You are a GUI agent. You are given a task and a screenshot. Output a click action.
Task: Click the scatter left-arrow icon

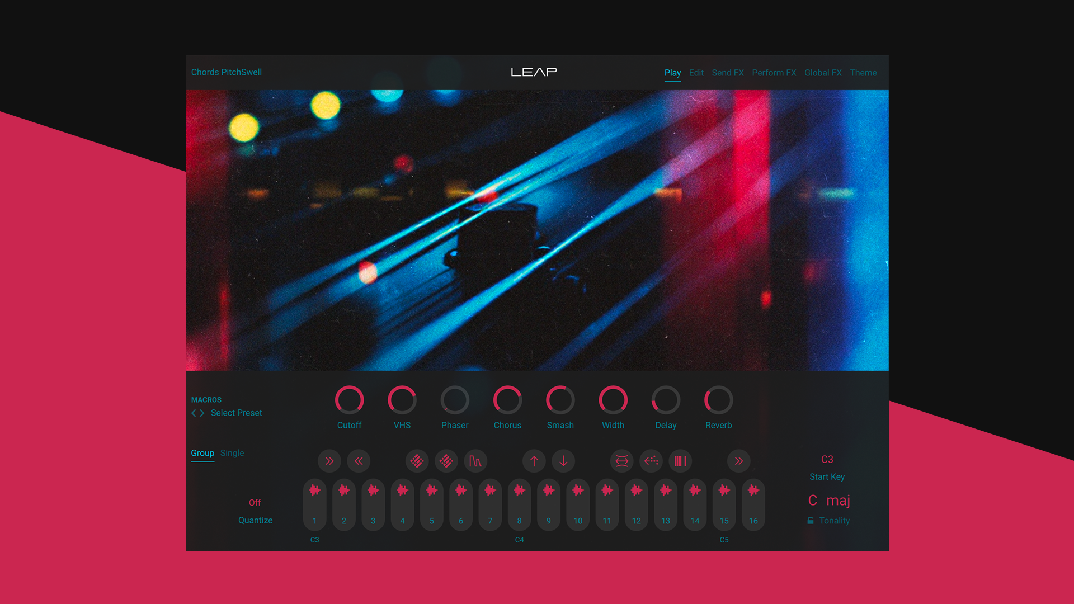[x=651, y=461]
